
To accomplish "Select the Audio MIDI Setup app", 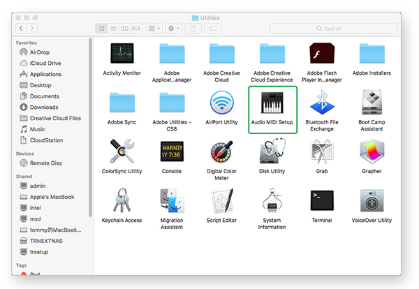I will [272, 103].
